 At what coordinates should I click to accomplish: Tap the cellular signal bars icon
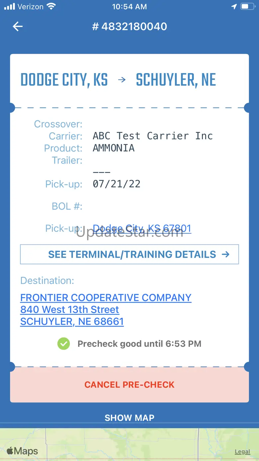10,6
